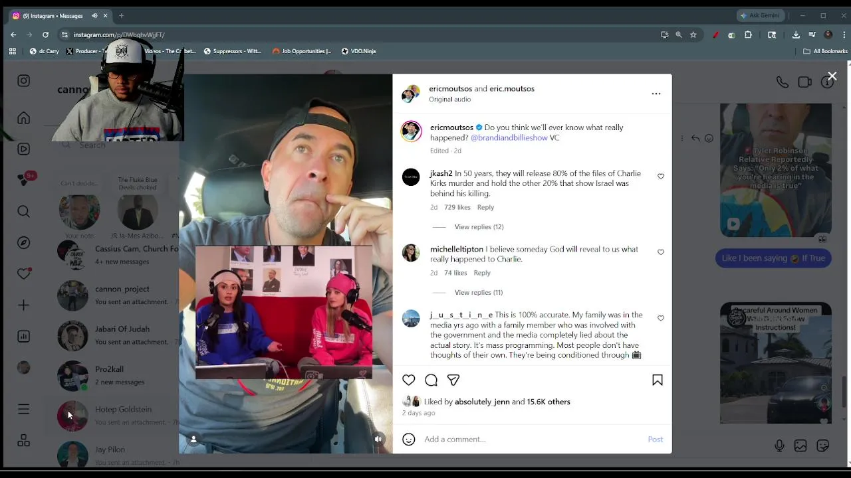Reload the page in Chrome
The width and height of the screenshot is (851, 478).
(45, 35)
